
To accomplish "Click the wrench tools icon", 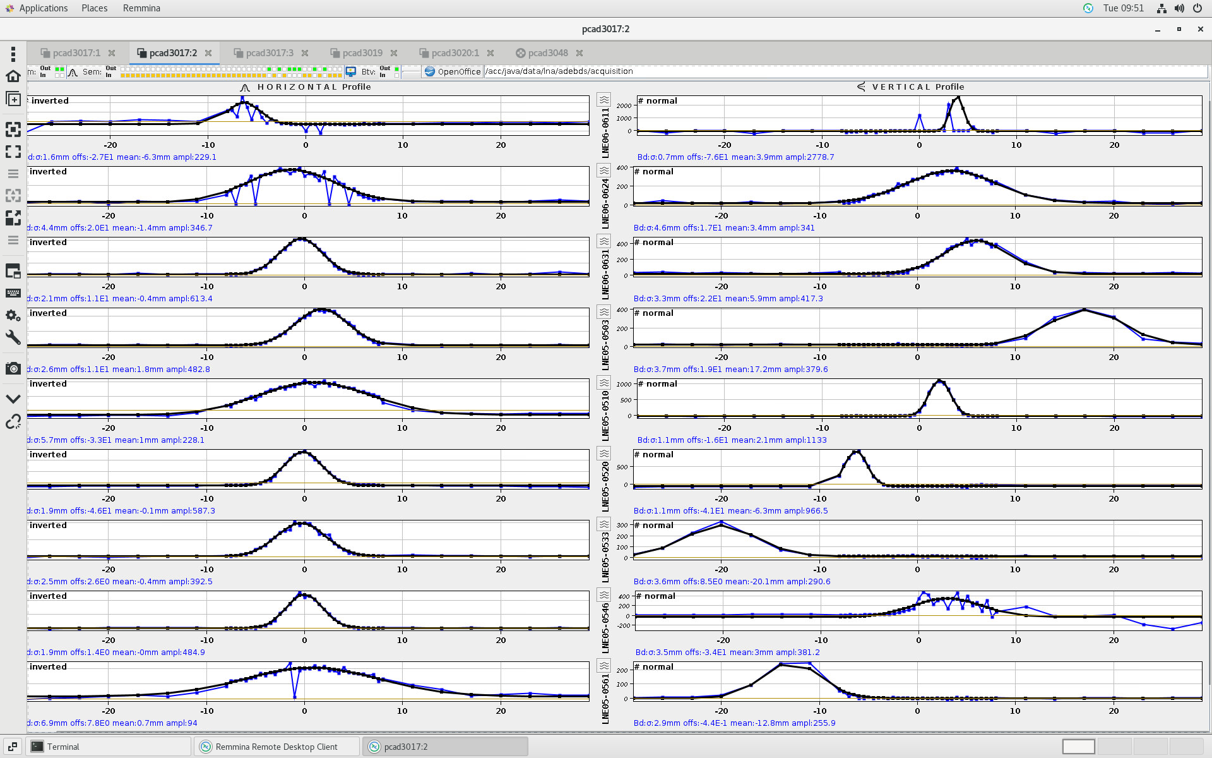I will (13, 337).
